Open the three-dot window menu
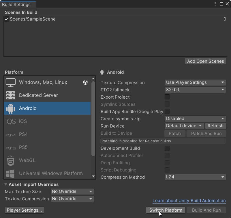231x218 pixels. coord(215,4)
